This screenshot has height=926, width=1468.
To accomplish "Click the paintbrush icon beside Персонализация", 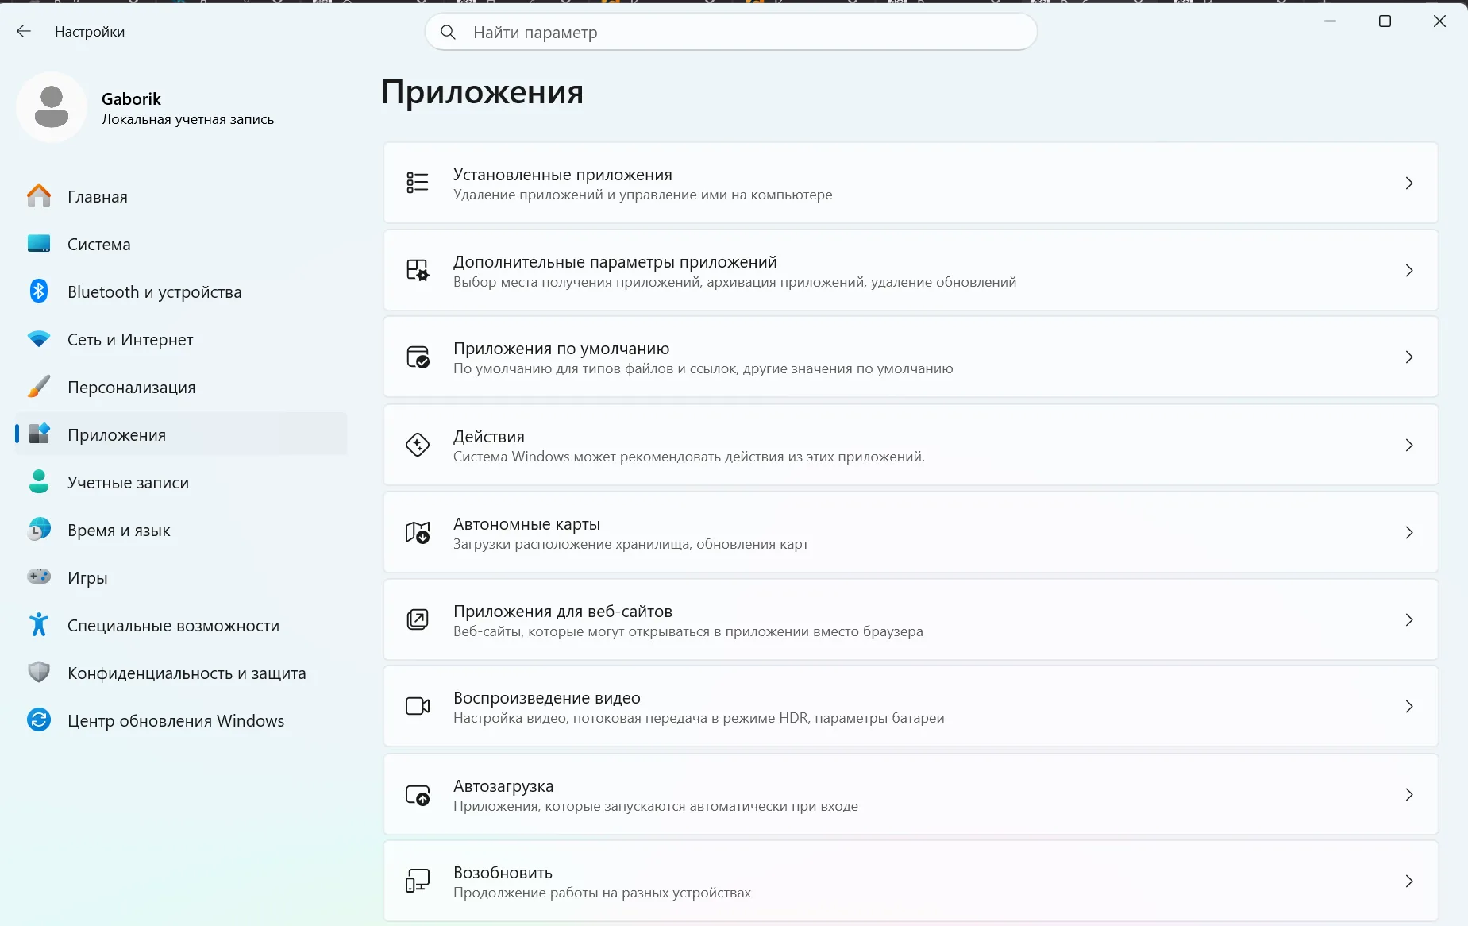I will pos(39,387).
